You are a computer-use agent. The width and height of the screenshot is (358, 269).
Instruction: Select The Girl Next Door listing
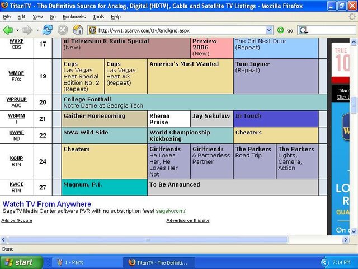click(276, 48)
